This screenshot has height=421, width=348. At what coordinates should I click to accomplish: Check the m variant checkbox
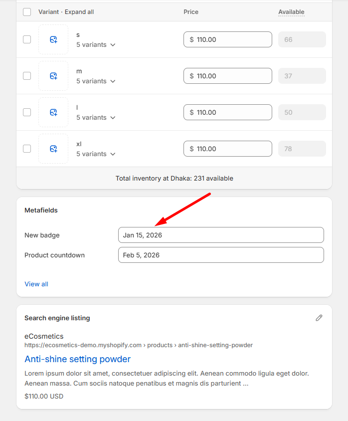point(27,76)
